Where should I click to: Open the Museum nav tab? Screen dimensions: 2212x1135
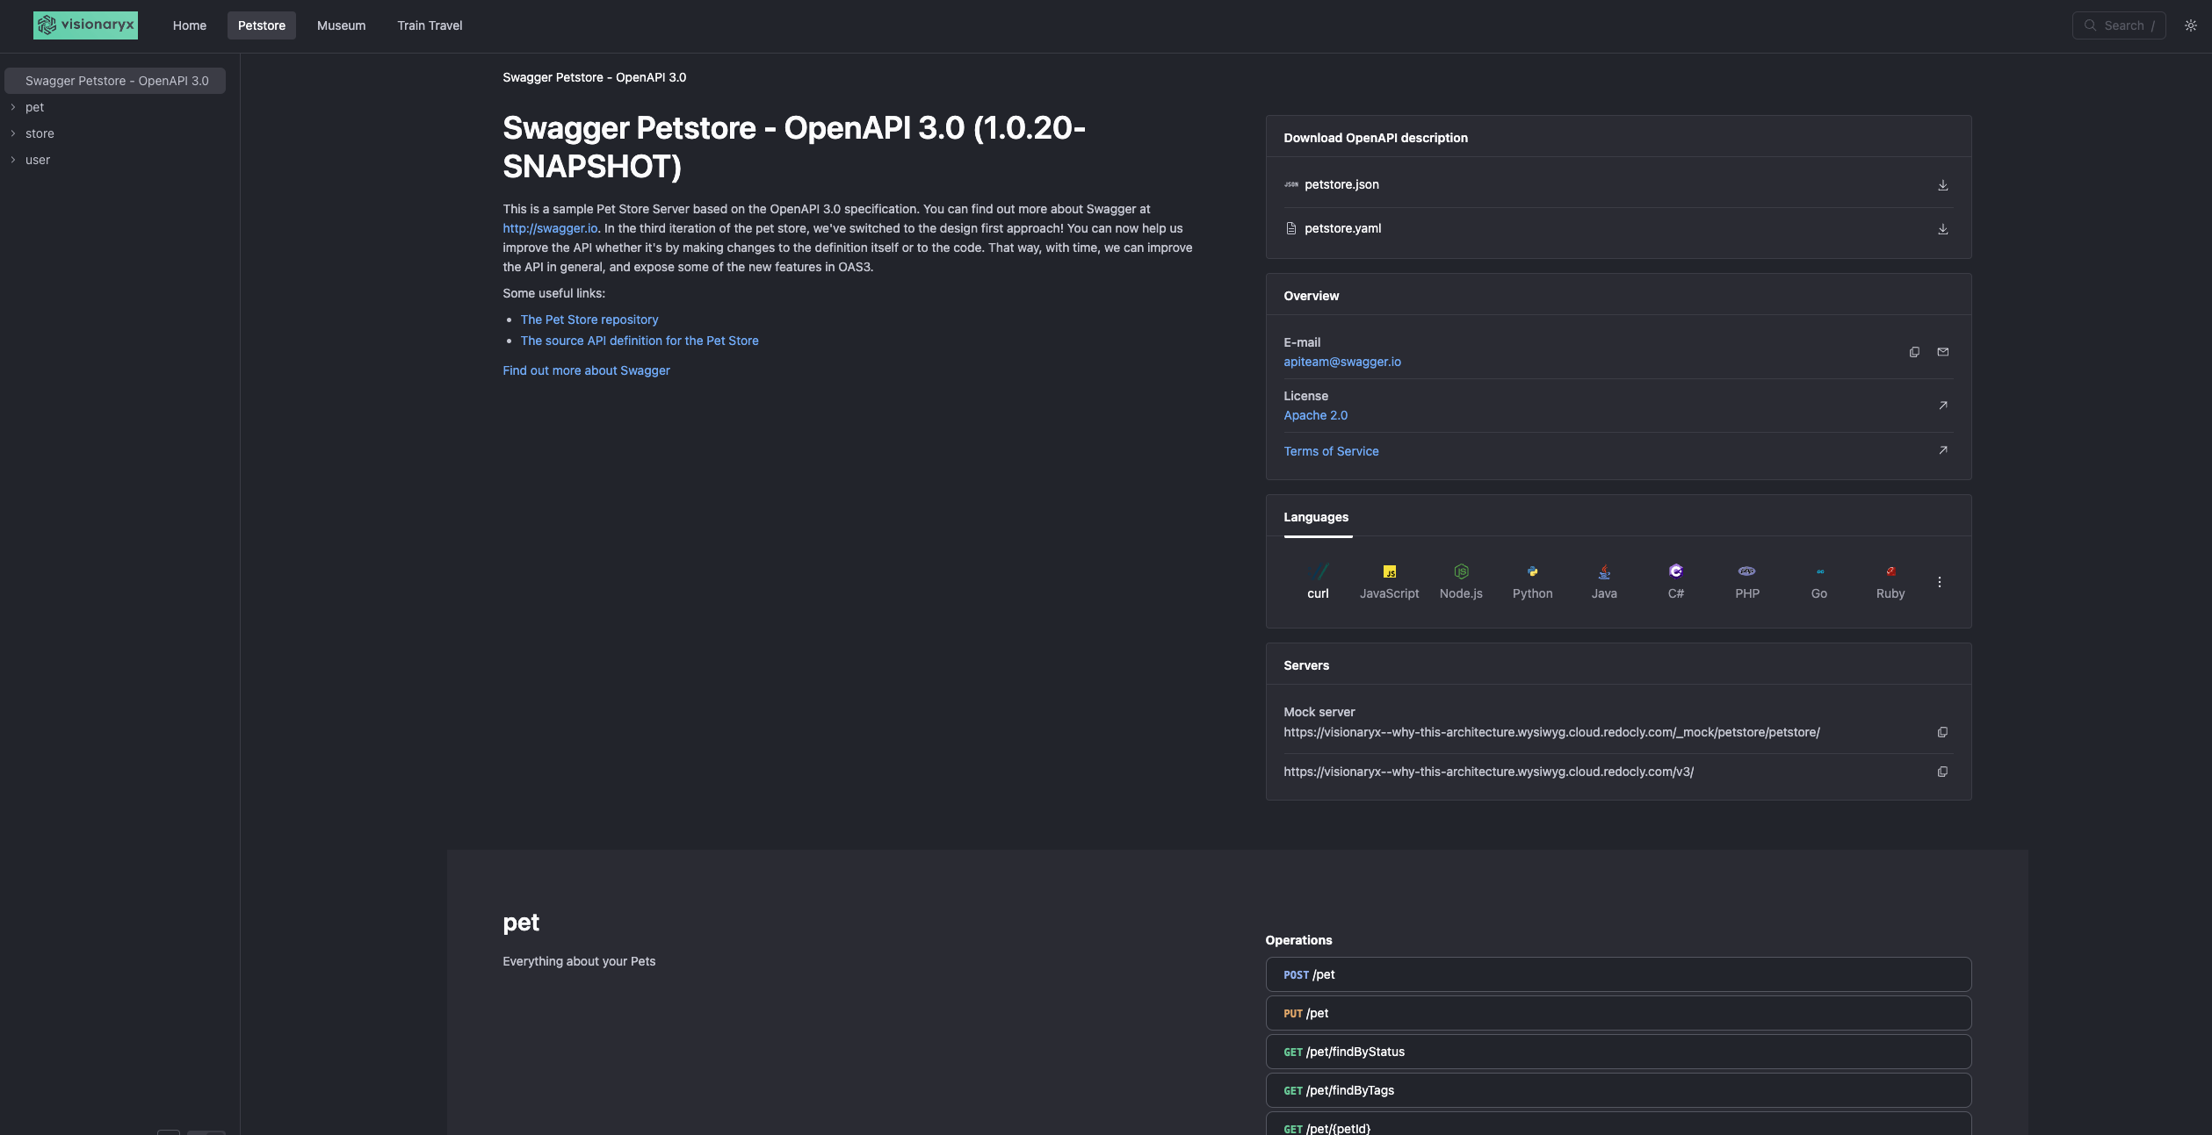341,25
